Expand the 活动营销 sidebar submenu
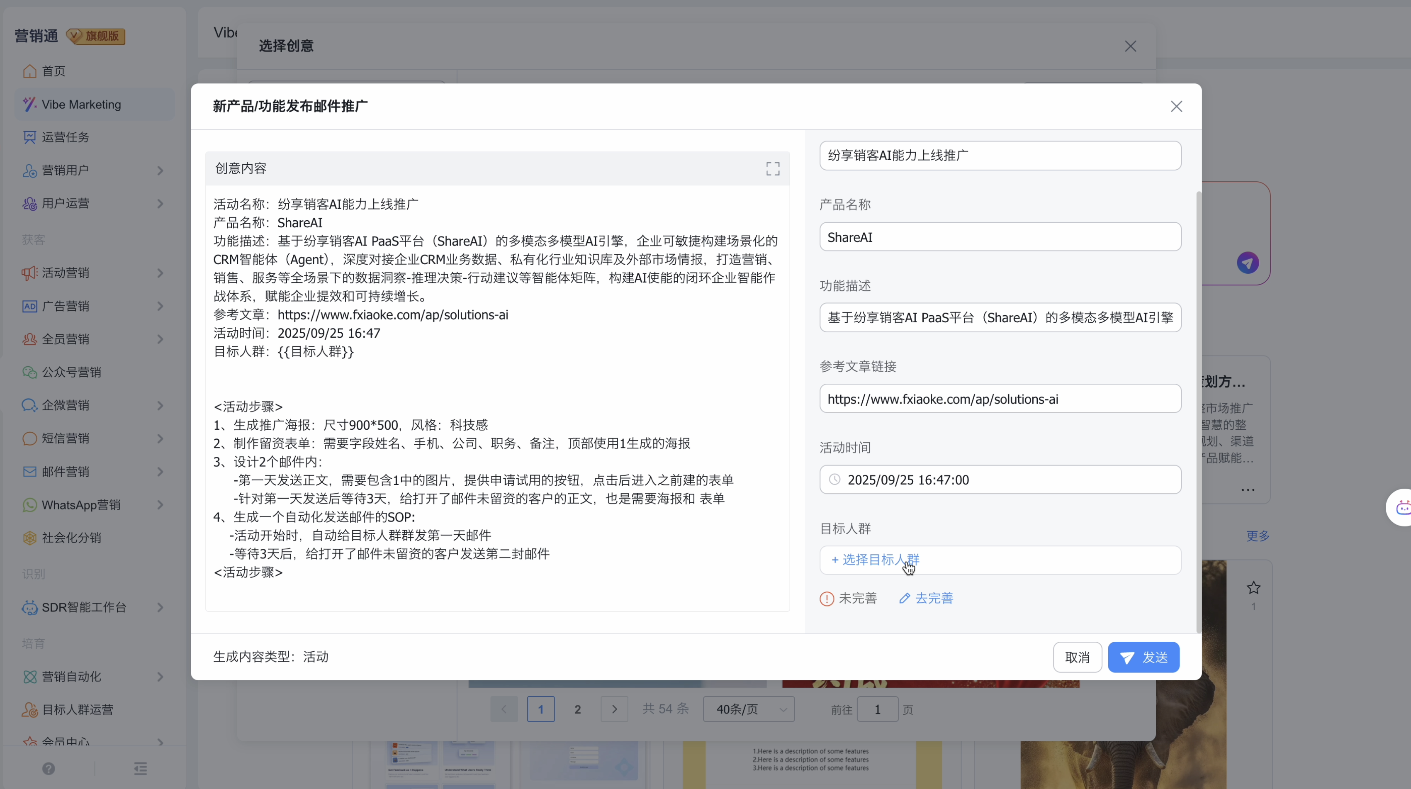The height and width of the screenshot is (789, 1411). click(160, 273)
